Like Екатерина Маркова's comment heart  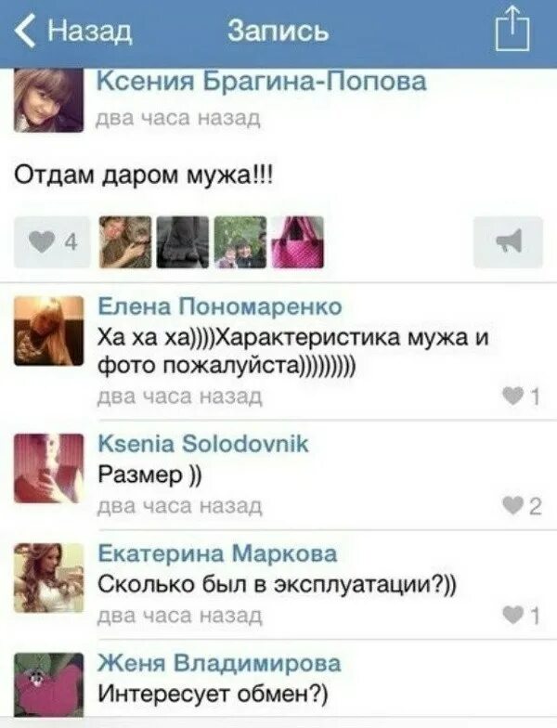[522, 615]
